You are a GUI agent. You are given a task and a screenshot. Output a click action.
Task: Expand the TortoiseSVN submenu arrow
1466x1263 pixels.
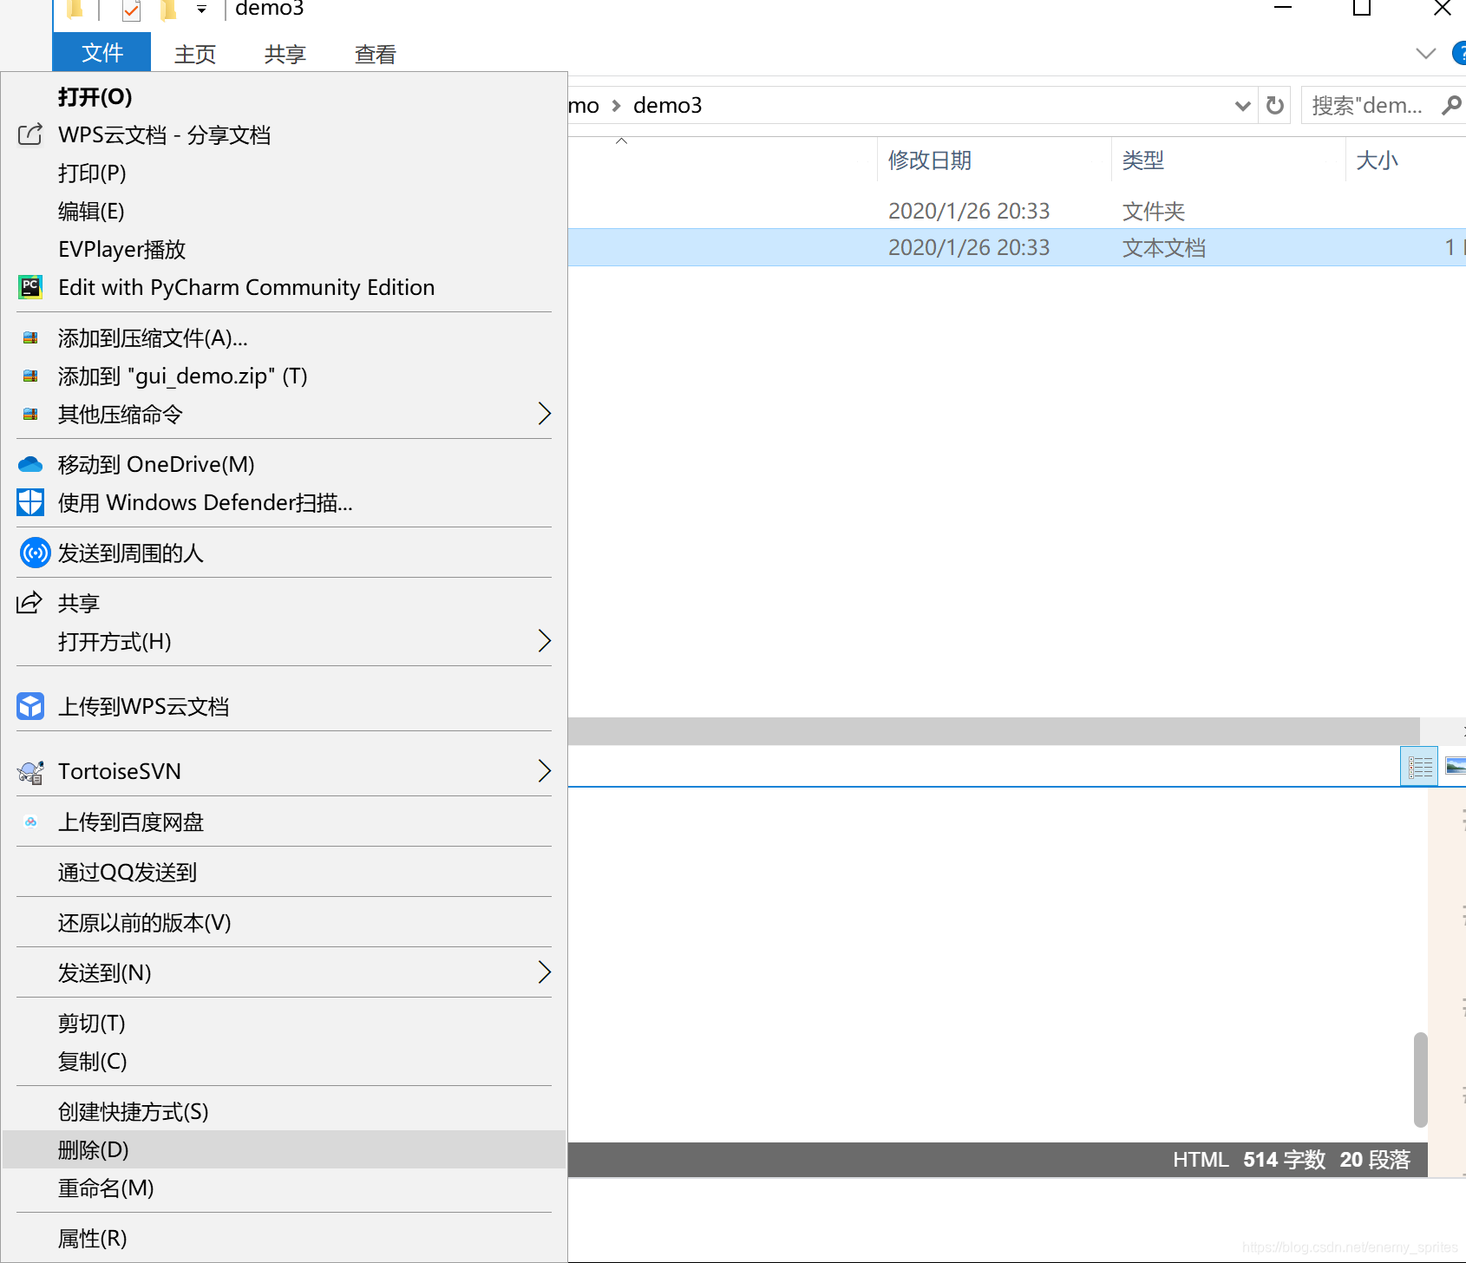coord(544,771)
